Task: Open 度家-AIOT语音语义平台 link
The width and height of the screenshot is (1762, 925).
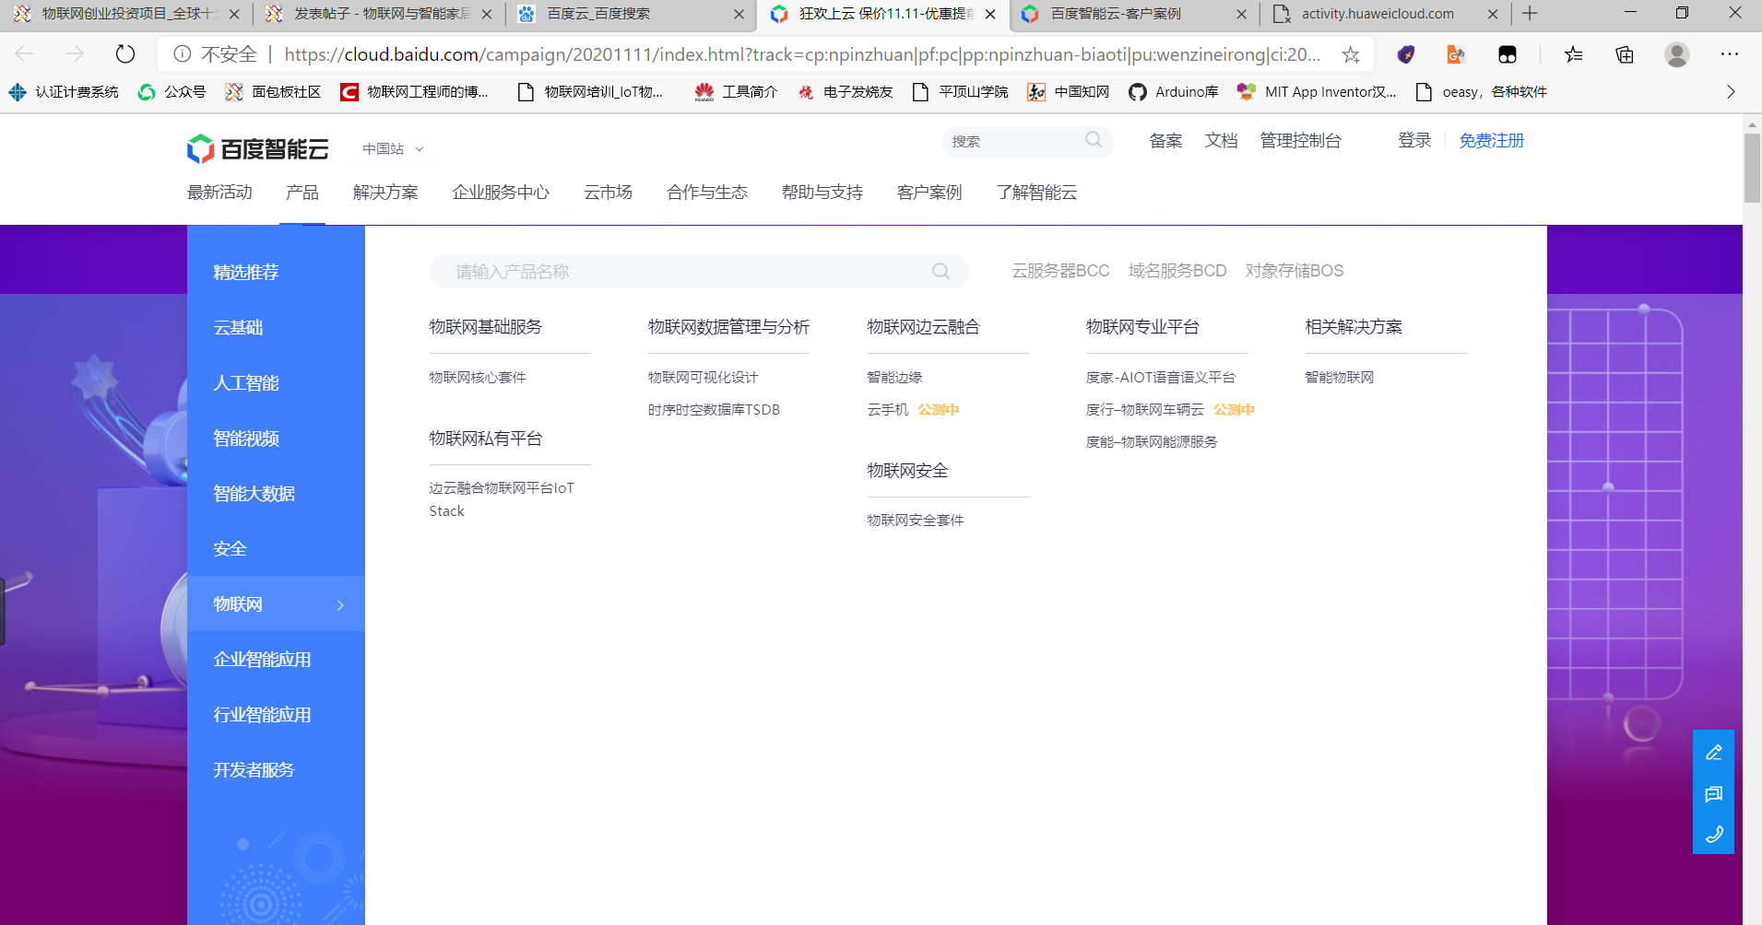Action: pos(1160,378)
